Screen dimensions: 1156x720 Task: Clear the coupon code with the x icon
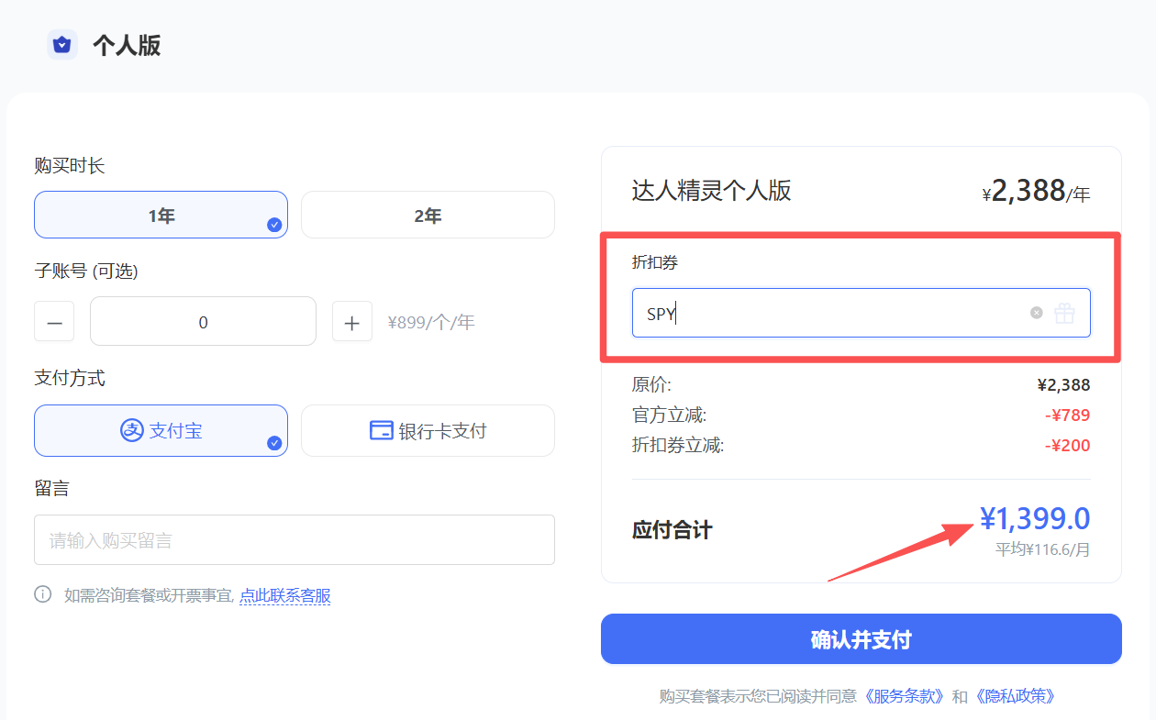point(1037,313)
